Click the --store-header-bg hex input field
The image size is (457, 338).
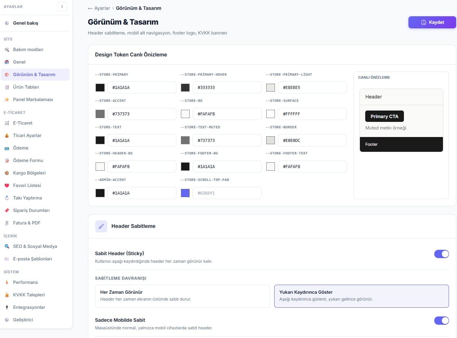tap(142, 167)
